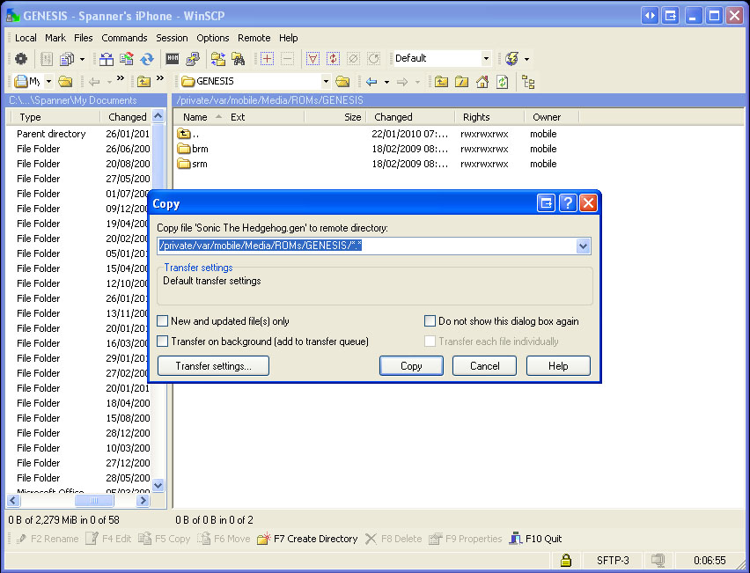750x573 pixels.
Task: Open Preferences via the gear icon
Action: (20, 59)
